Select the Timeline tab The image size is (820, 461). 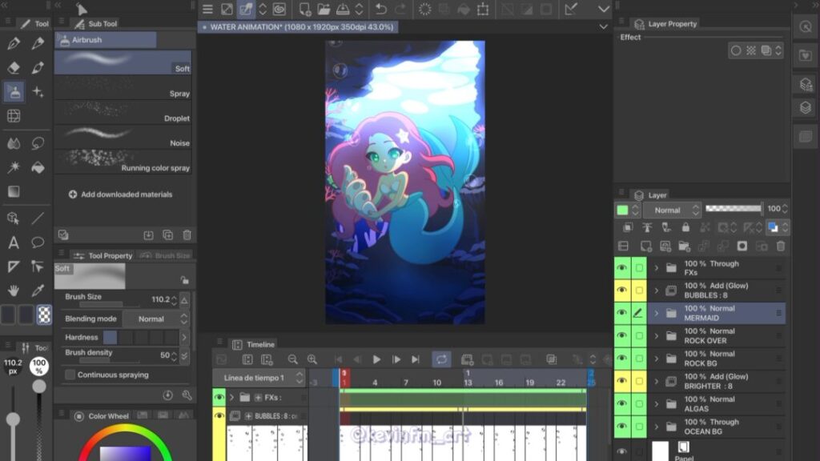click(x=254, y=344)
